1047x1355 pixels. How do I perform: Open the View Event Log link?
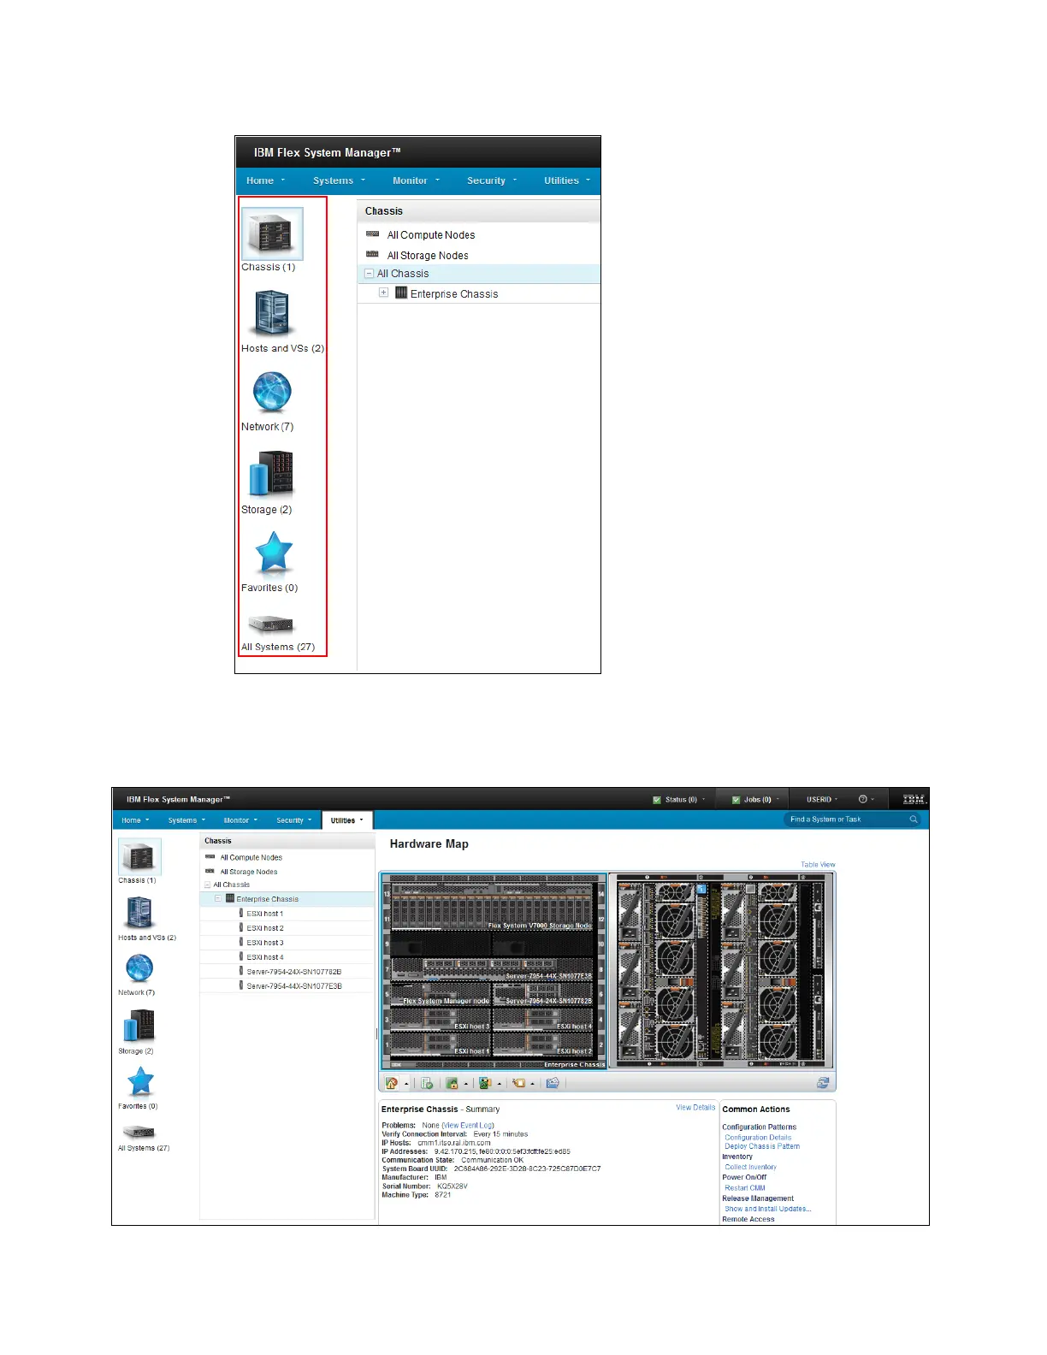[x=468, y=1126]
